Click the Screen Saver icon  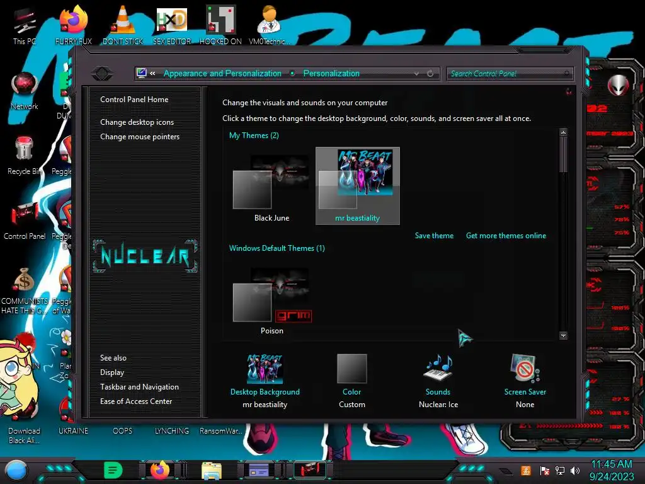[x=525, y=368]
